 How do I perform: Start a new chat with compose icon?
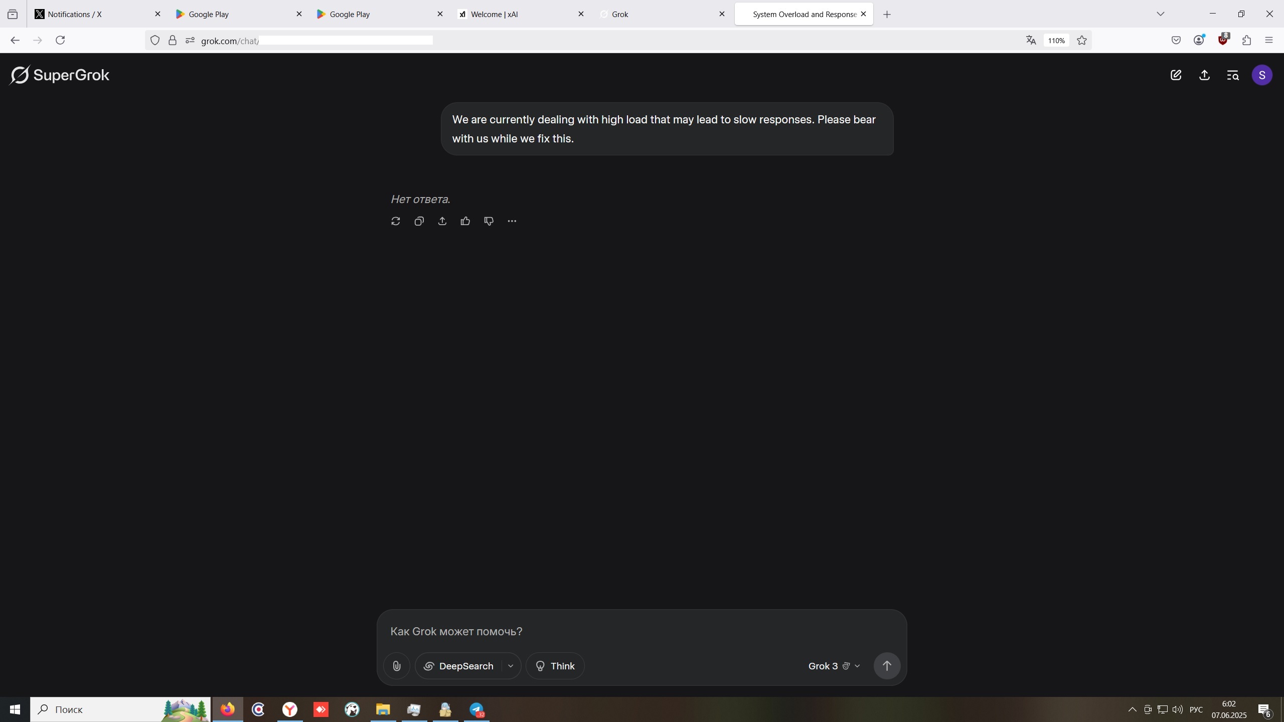coord(1176,75)
